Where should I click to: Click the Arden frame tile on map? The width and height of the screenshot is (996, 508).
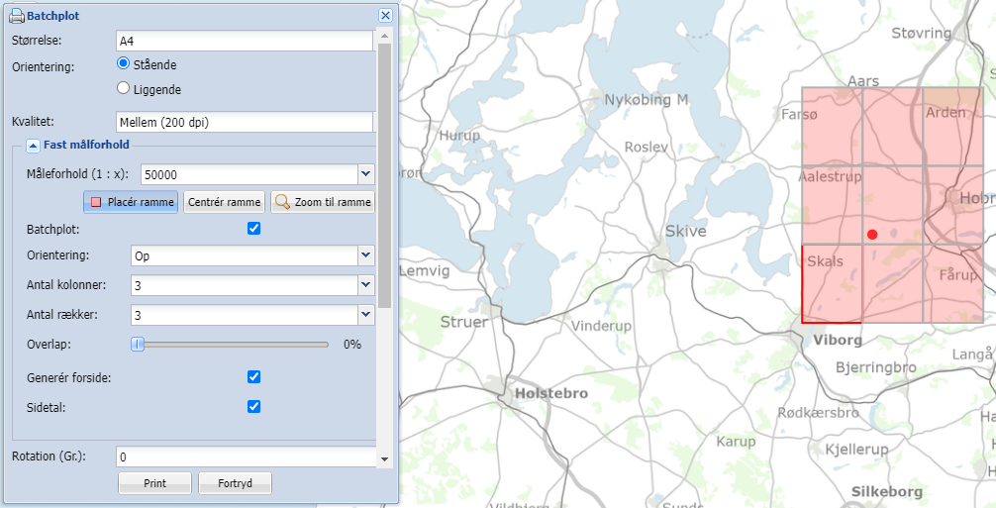(x=952, y=127)
